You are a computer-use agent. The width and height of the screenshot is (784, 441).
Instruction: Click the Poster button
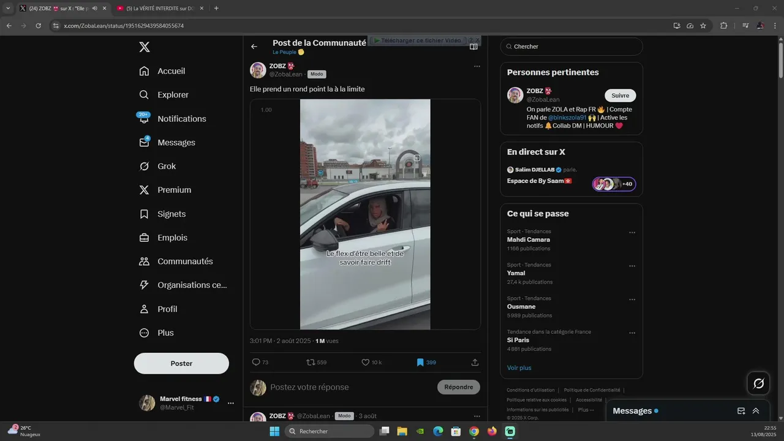[181, 363]
